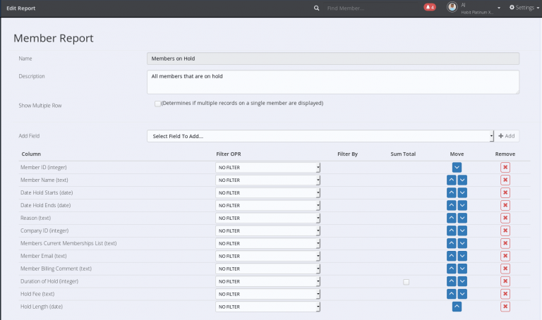This screenshot has width=542, height=320.
Task: Remove the Member Name column
Action: coord(505,180)
